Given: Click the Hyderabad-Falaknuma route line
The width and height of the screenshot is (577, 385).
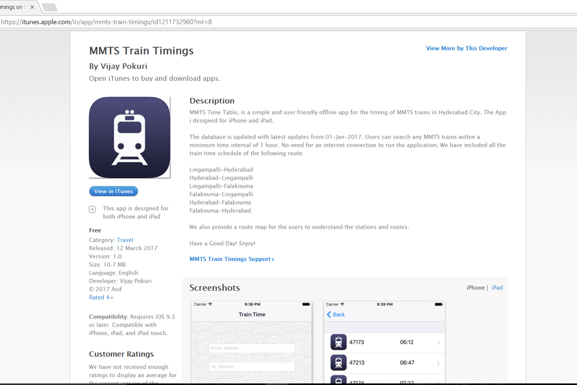Looking at the screenshot, I should (220, 202).
